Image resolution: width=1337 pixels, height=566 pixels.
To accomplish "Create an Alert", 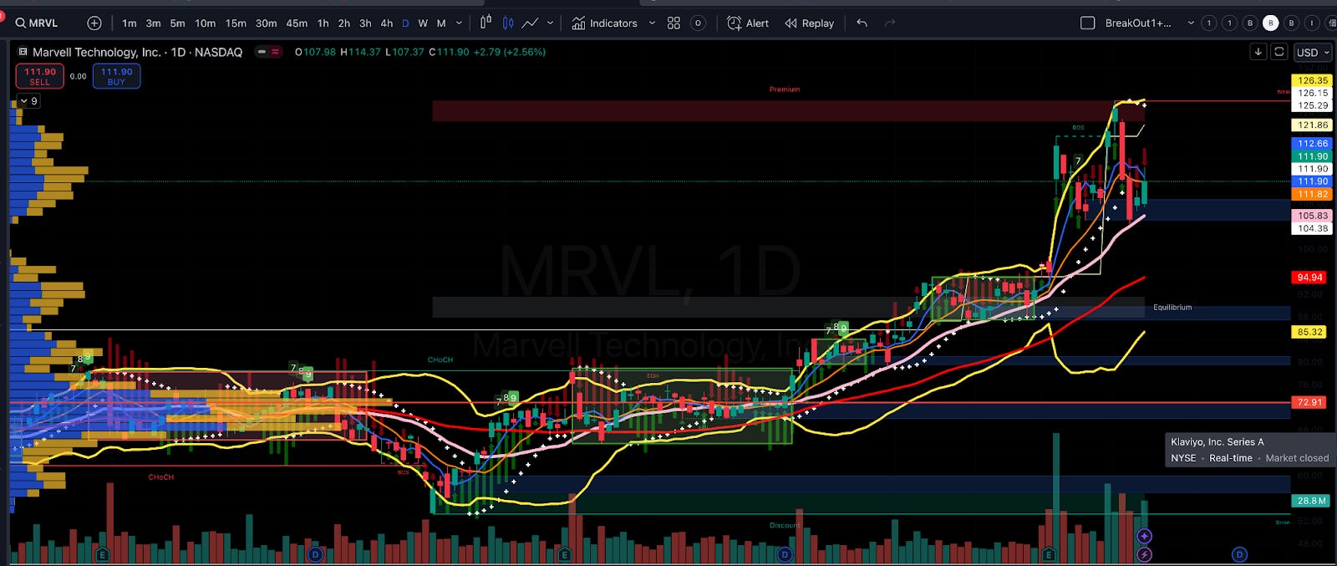I will [x=747, y=23].
